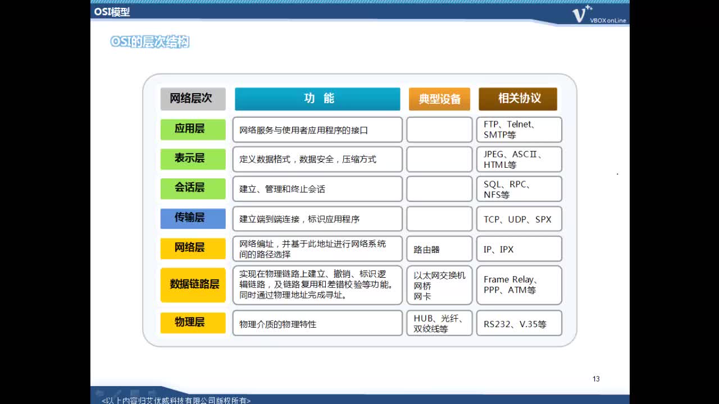Click text 网络服务与使用者应用程序的接口
The height and width of the screenshot is (404, 719).
pyautogui.click(x=303, y=130)
